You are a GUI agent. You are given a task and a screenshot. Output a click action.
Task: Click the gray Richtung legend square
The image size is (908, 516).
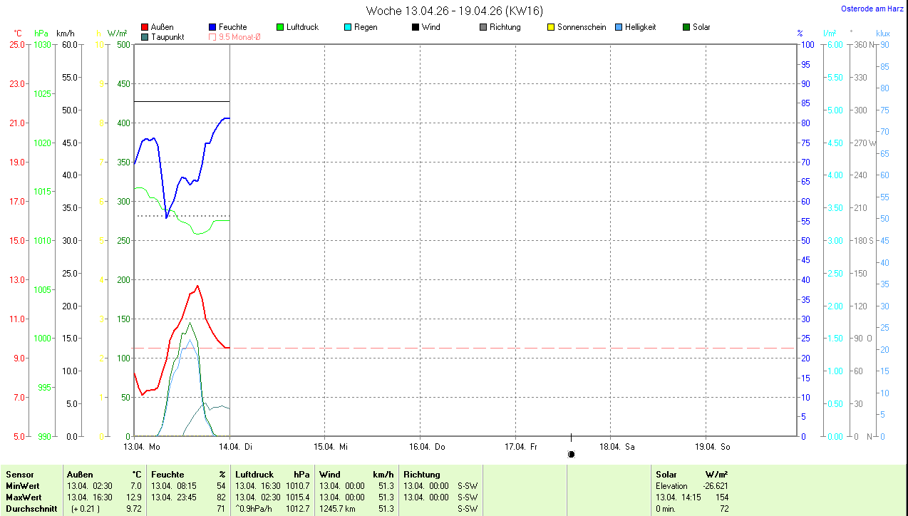tap(483, 27)
